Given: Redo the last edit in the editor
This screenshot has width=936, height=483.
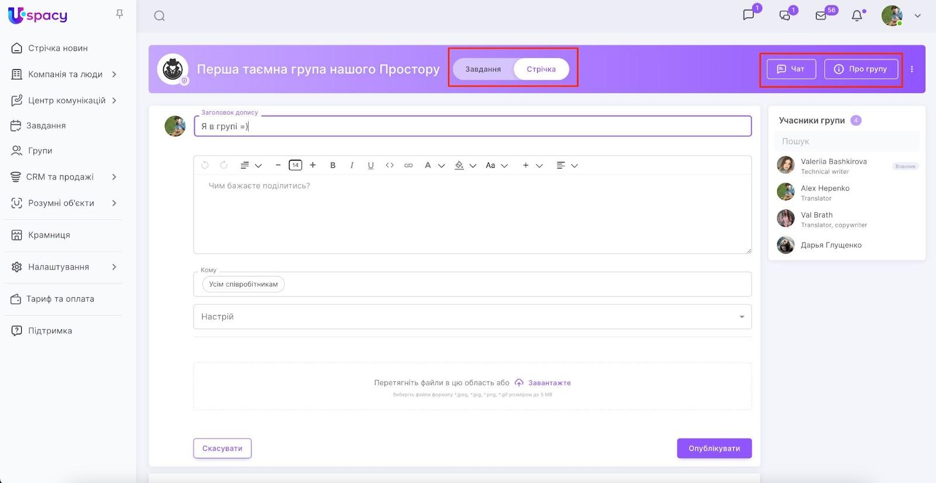Looking at the screenshot, I should (223, 165).
